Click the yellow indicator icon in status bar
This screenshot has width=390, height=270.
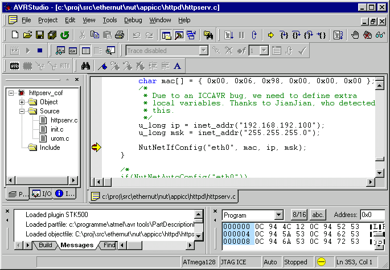[x=321, y=261]
